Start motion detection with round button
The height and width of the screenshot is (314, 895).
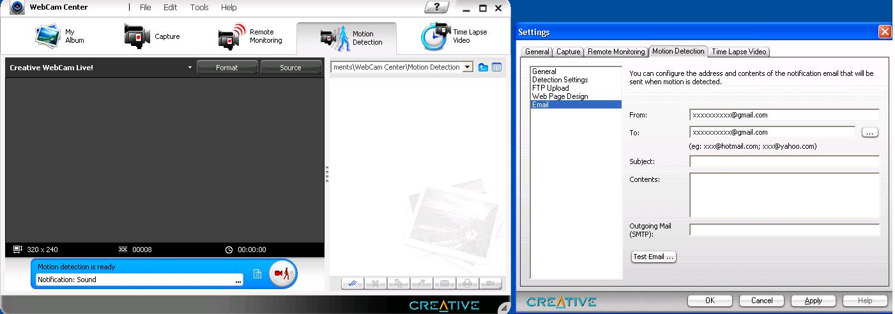coord(282,273)
